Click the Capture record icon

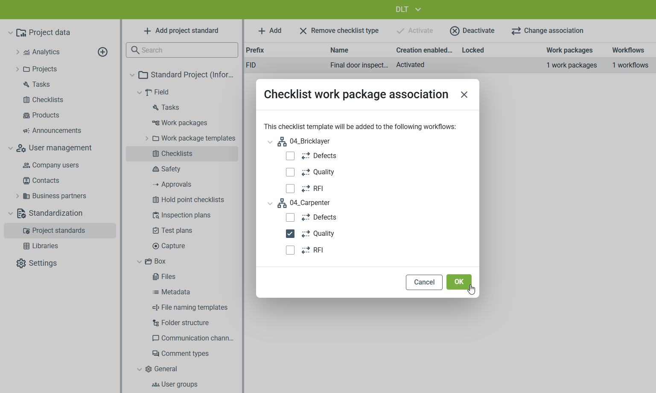point(156,246)
